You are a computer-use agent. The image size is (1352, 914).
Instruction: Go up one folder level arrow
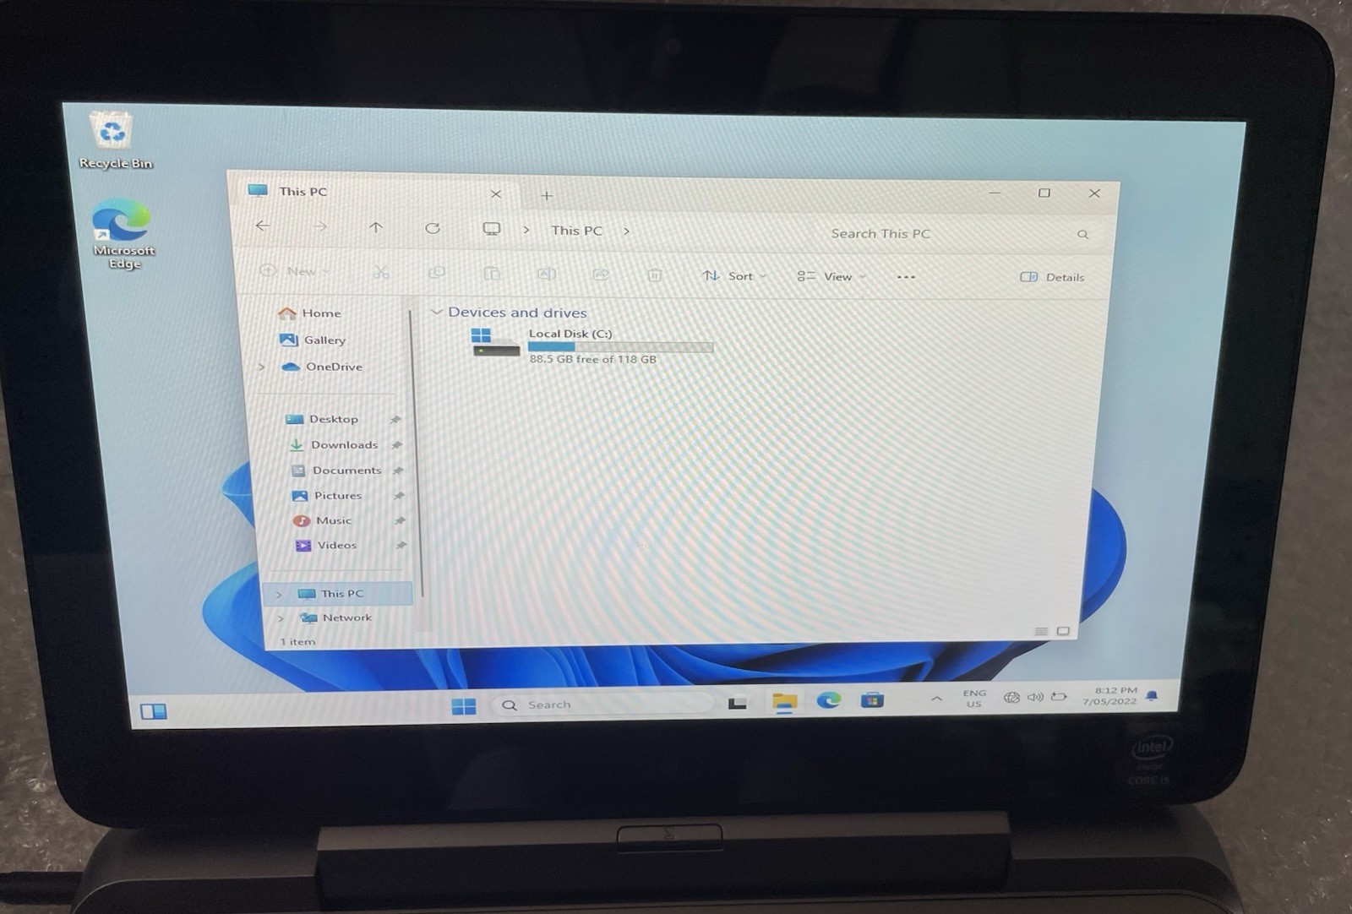(x=376, y=227)
